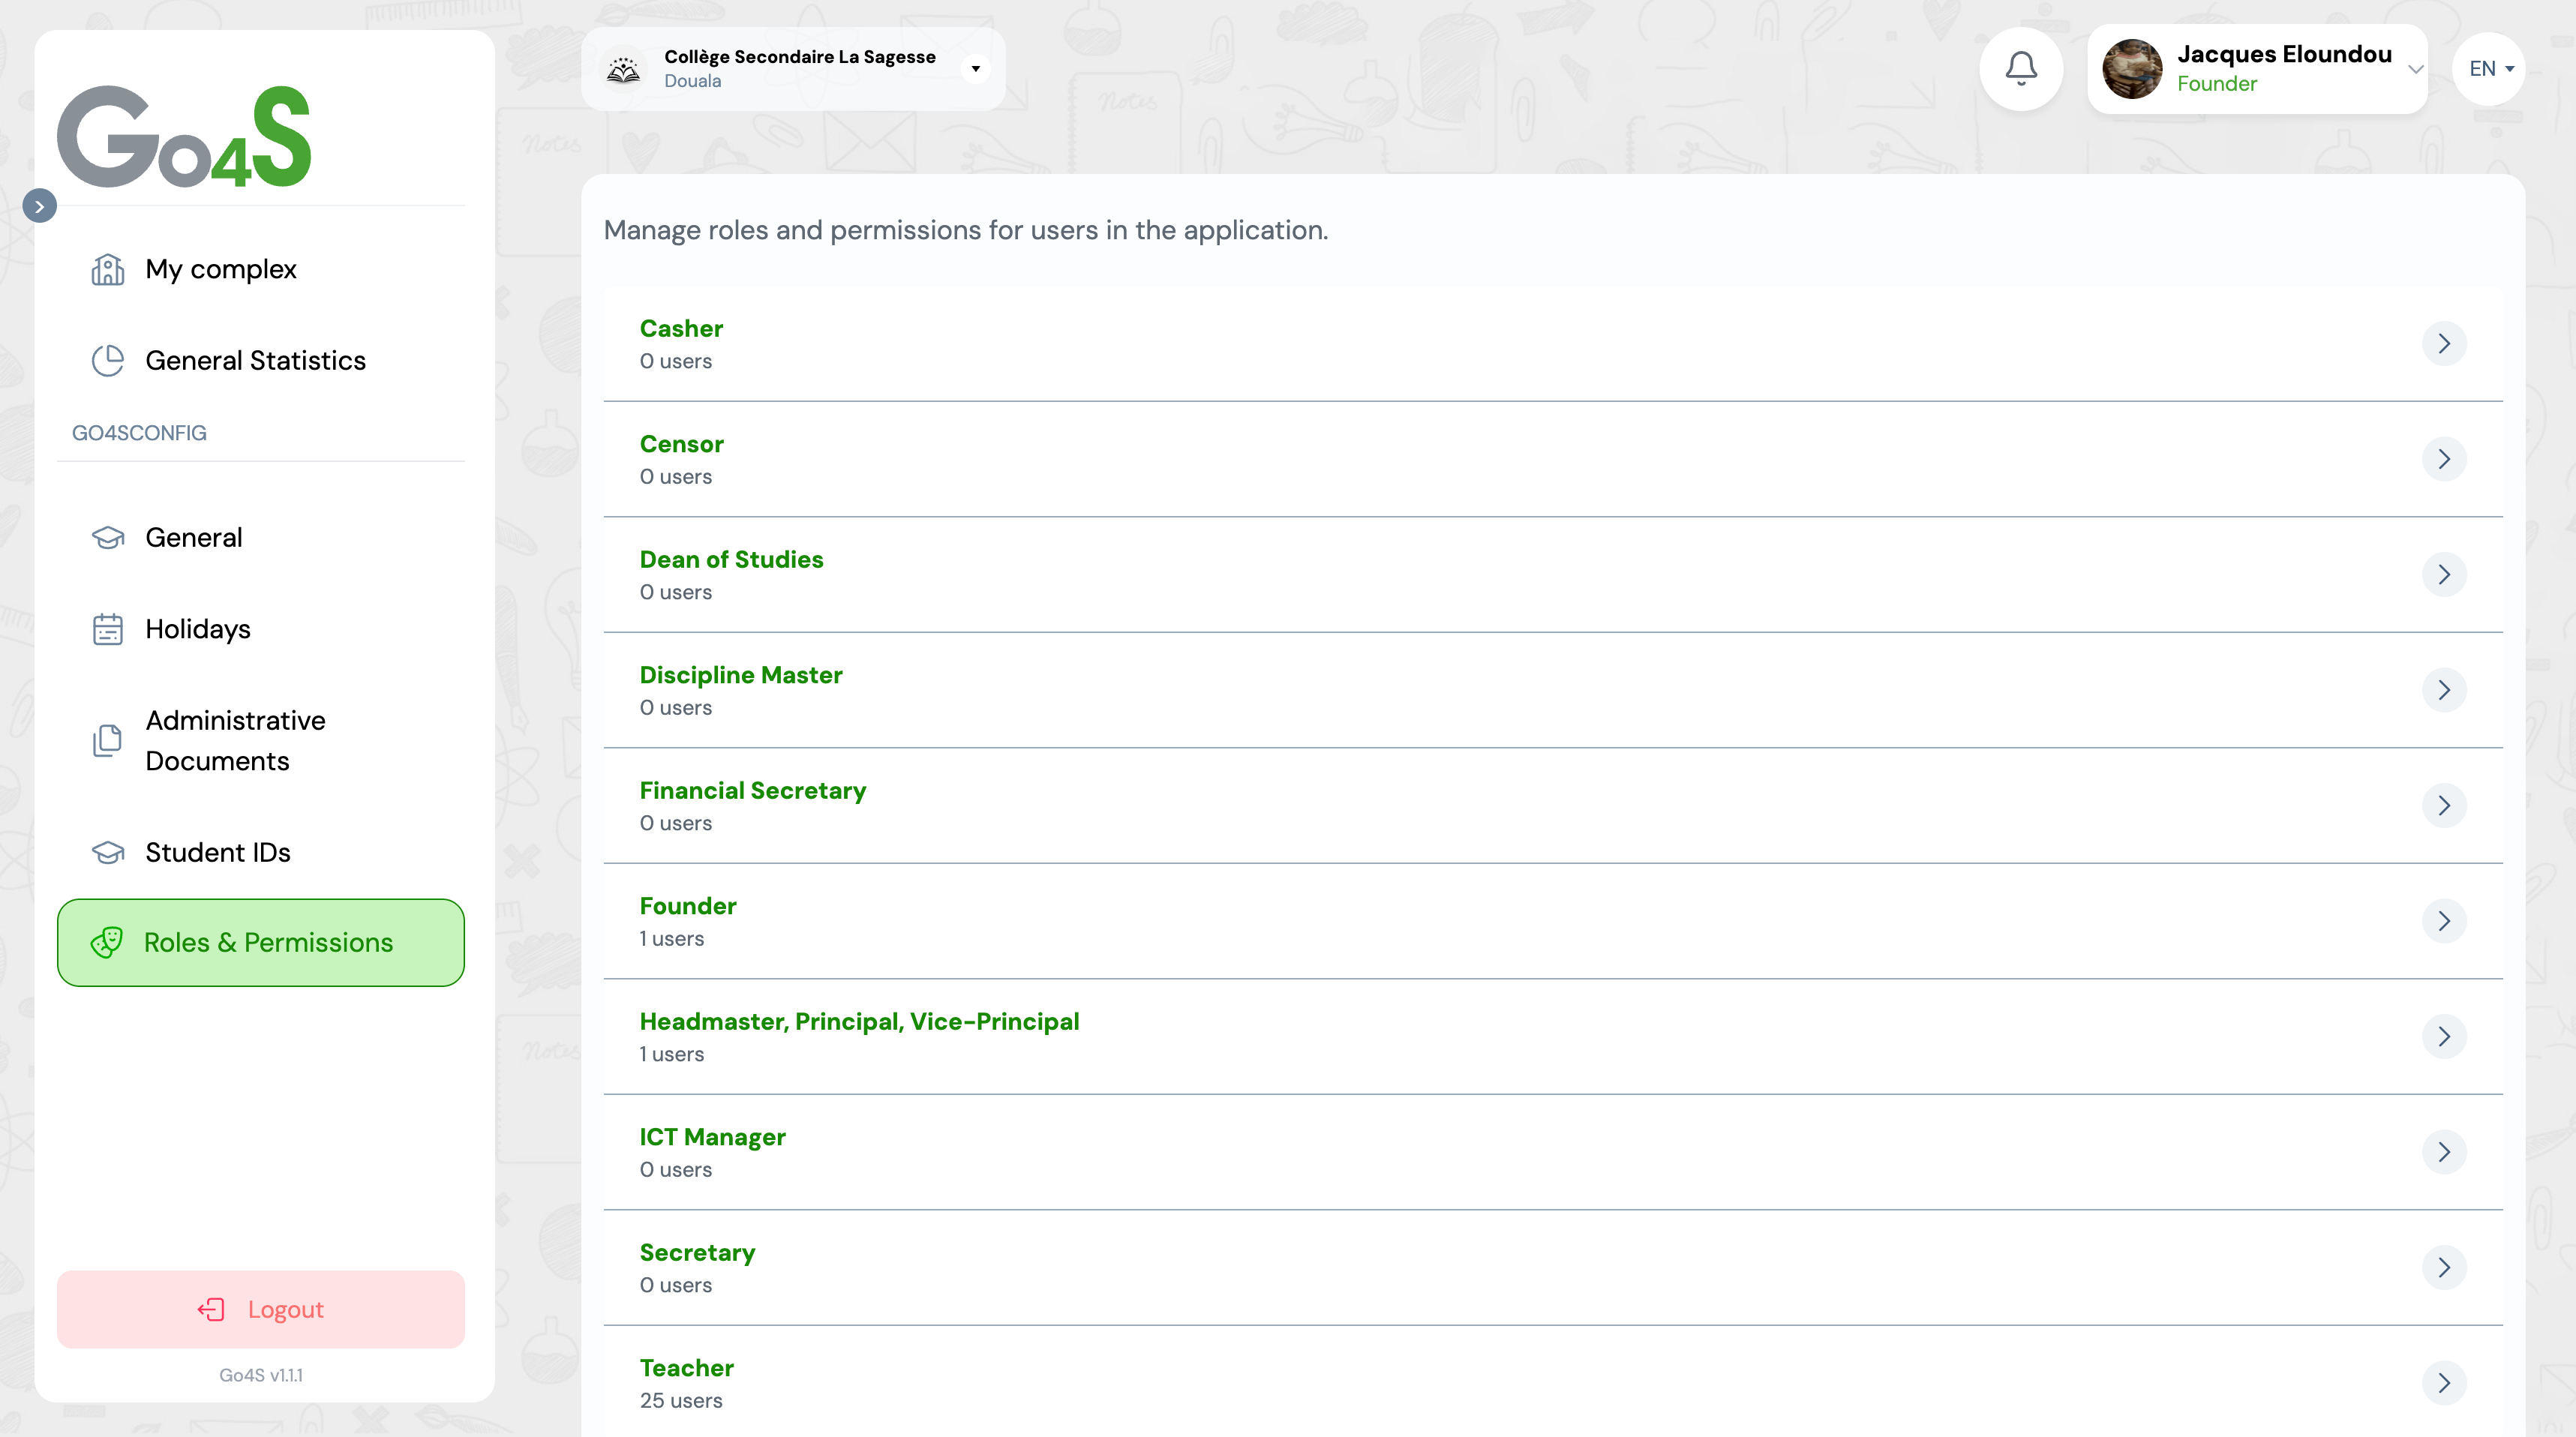Click the Administrative Documents copy icon
Image resolution: width=2576 pixels, height=1437 pixels.
(x=108, y=741)
